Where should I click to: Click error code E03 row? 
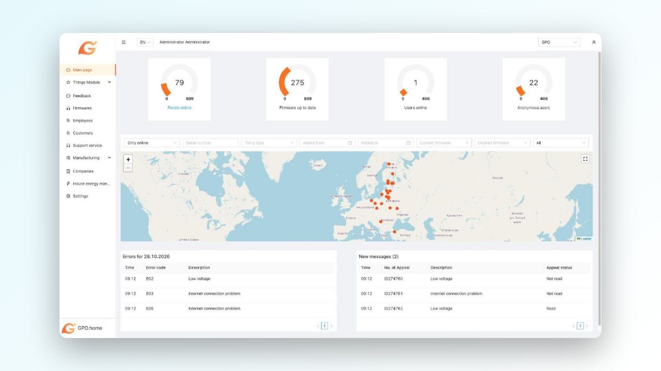(229, 294)
